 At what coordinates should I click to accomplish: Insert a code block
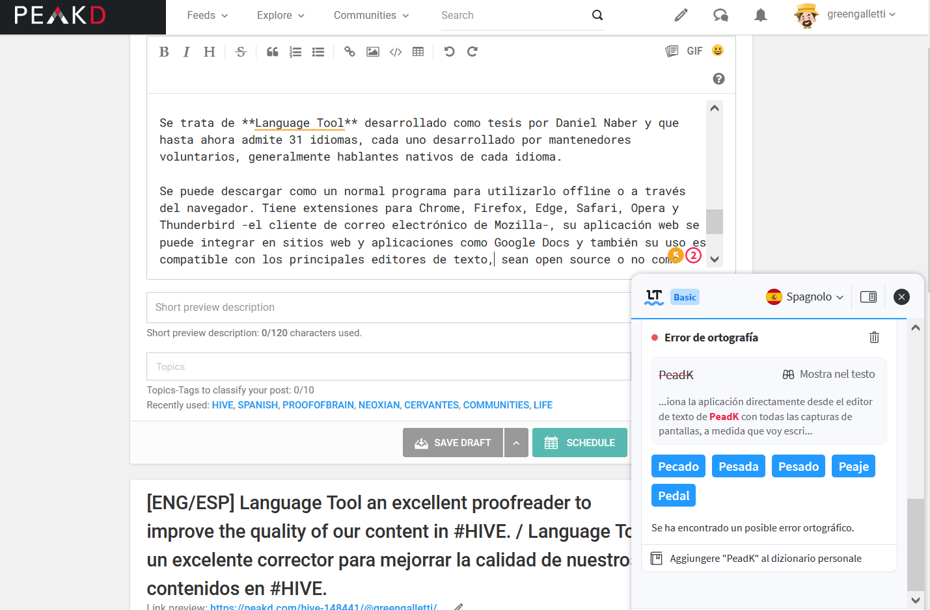(396, 52)
